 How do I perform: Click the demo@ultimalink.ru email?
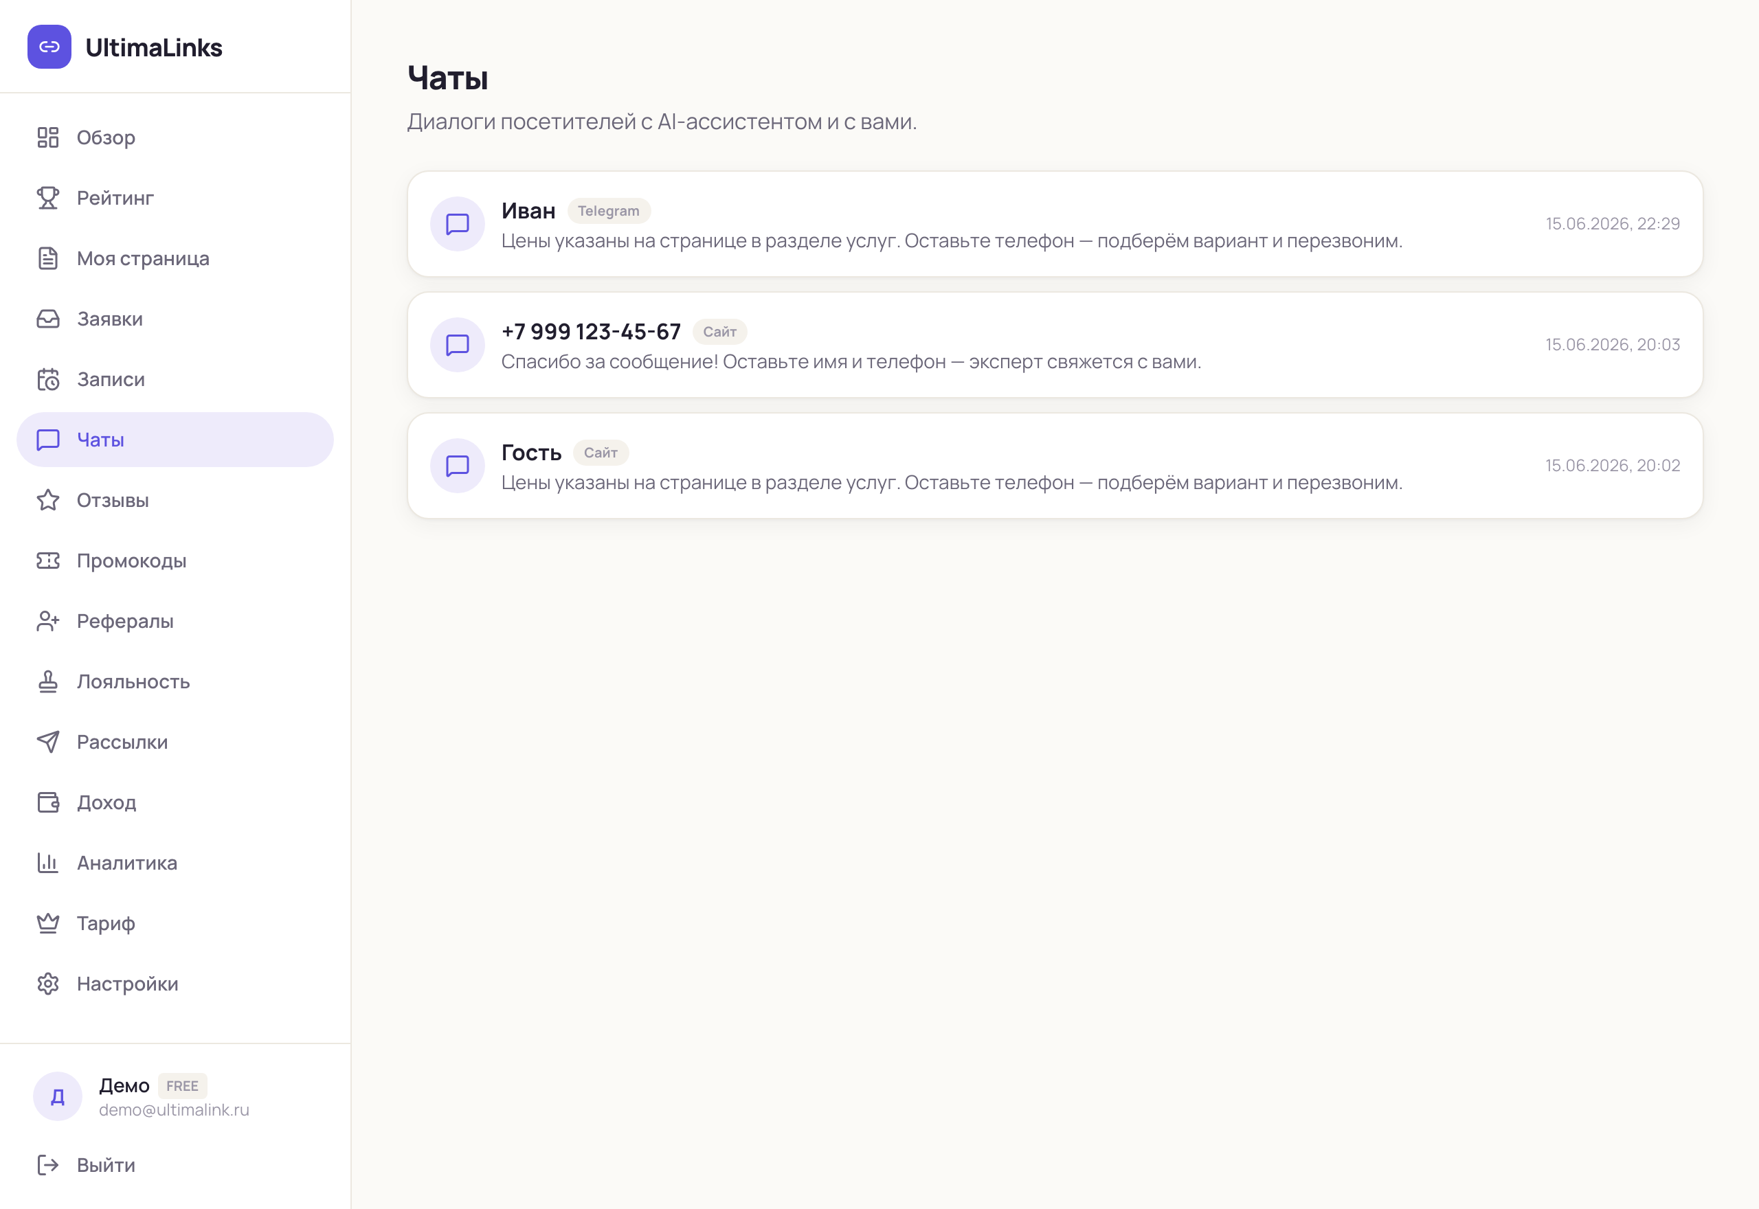click(x=173, y=1110)
